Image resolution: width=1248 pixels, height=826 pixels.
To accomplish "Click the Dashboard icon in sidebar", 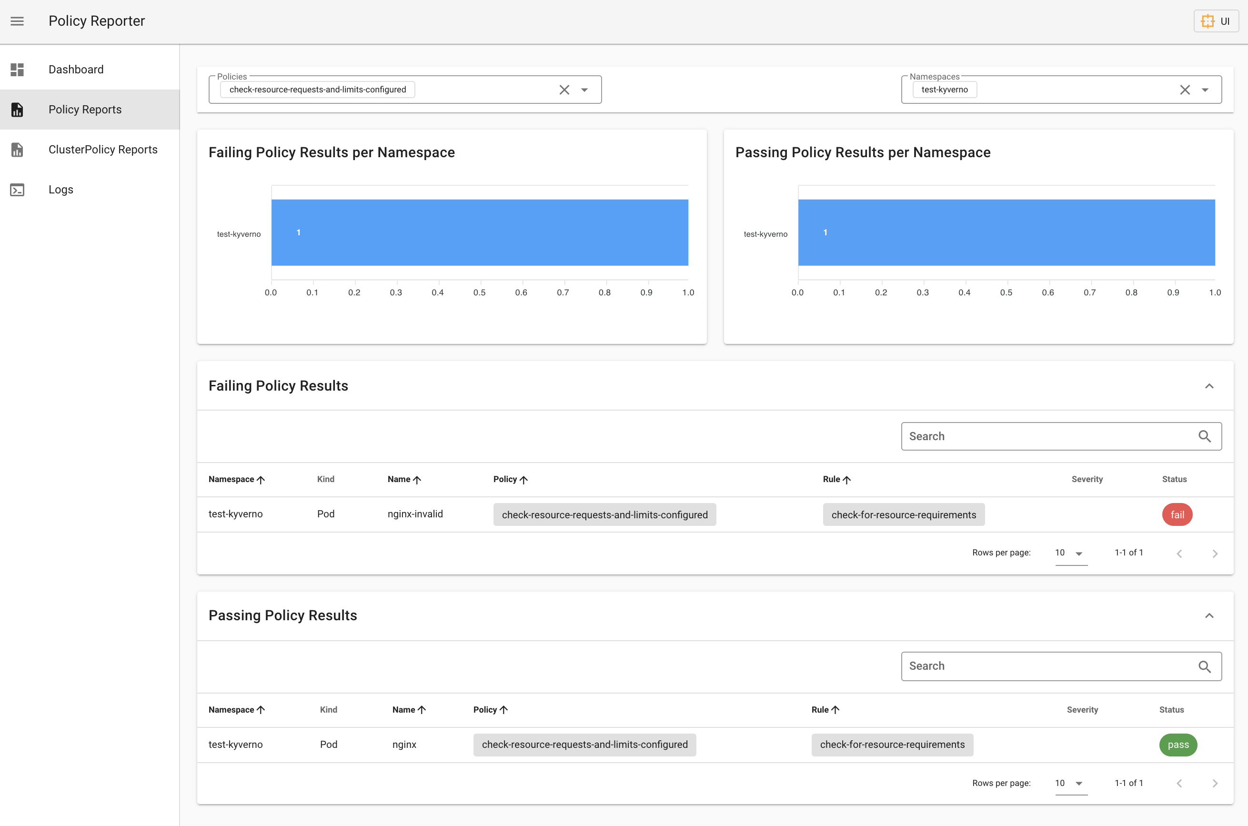I will 18,68.
